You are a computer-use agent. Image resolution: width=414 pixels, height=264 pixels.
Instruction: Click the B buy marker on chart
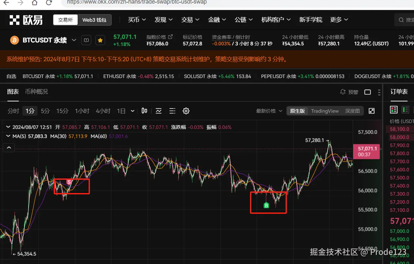[x=266, y=205]
